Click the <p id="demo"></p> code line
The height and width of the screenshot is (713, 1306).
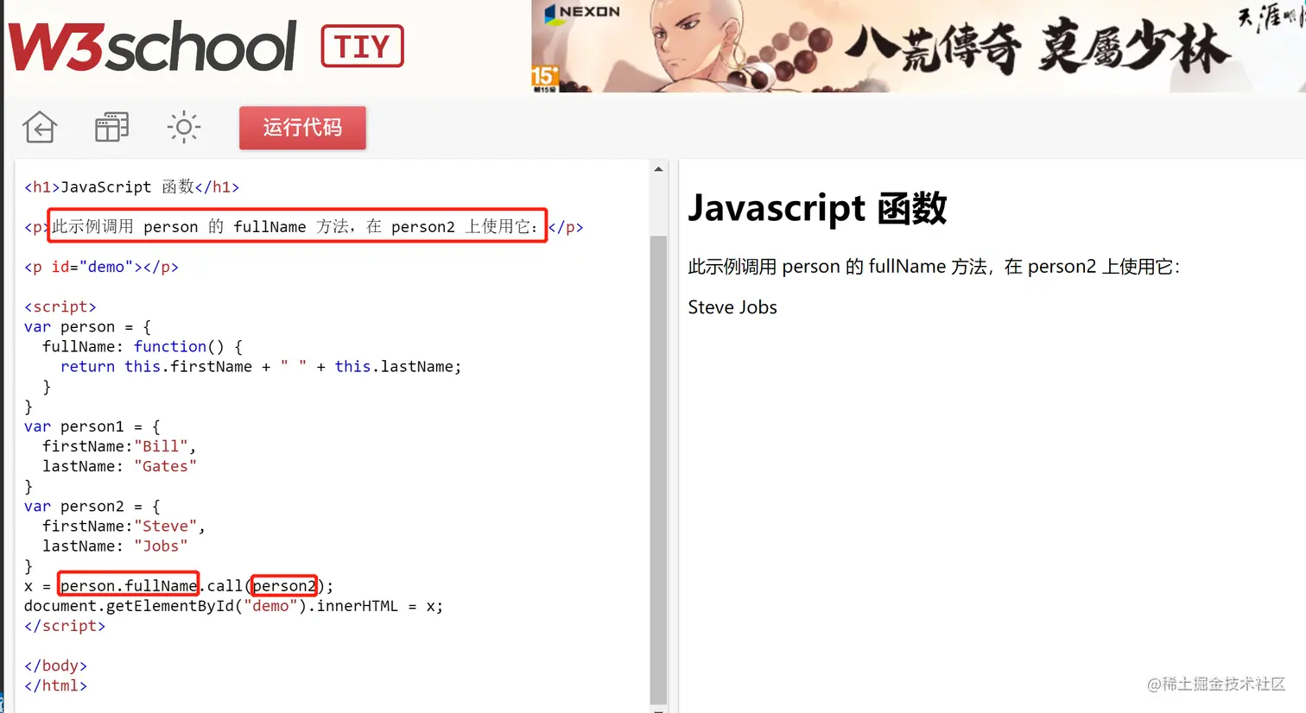pyautogui.click(x=101, y=267)
